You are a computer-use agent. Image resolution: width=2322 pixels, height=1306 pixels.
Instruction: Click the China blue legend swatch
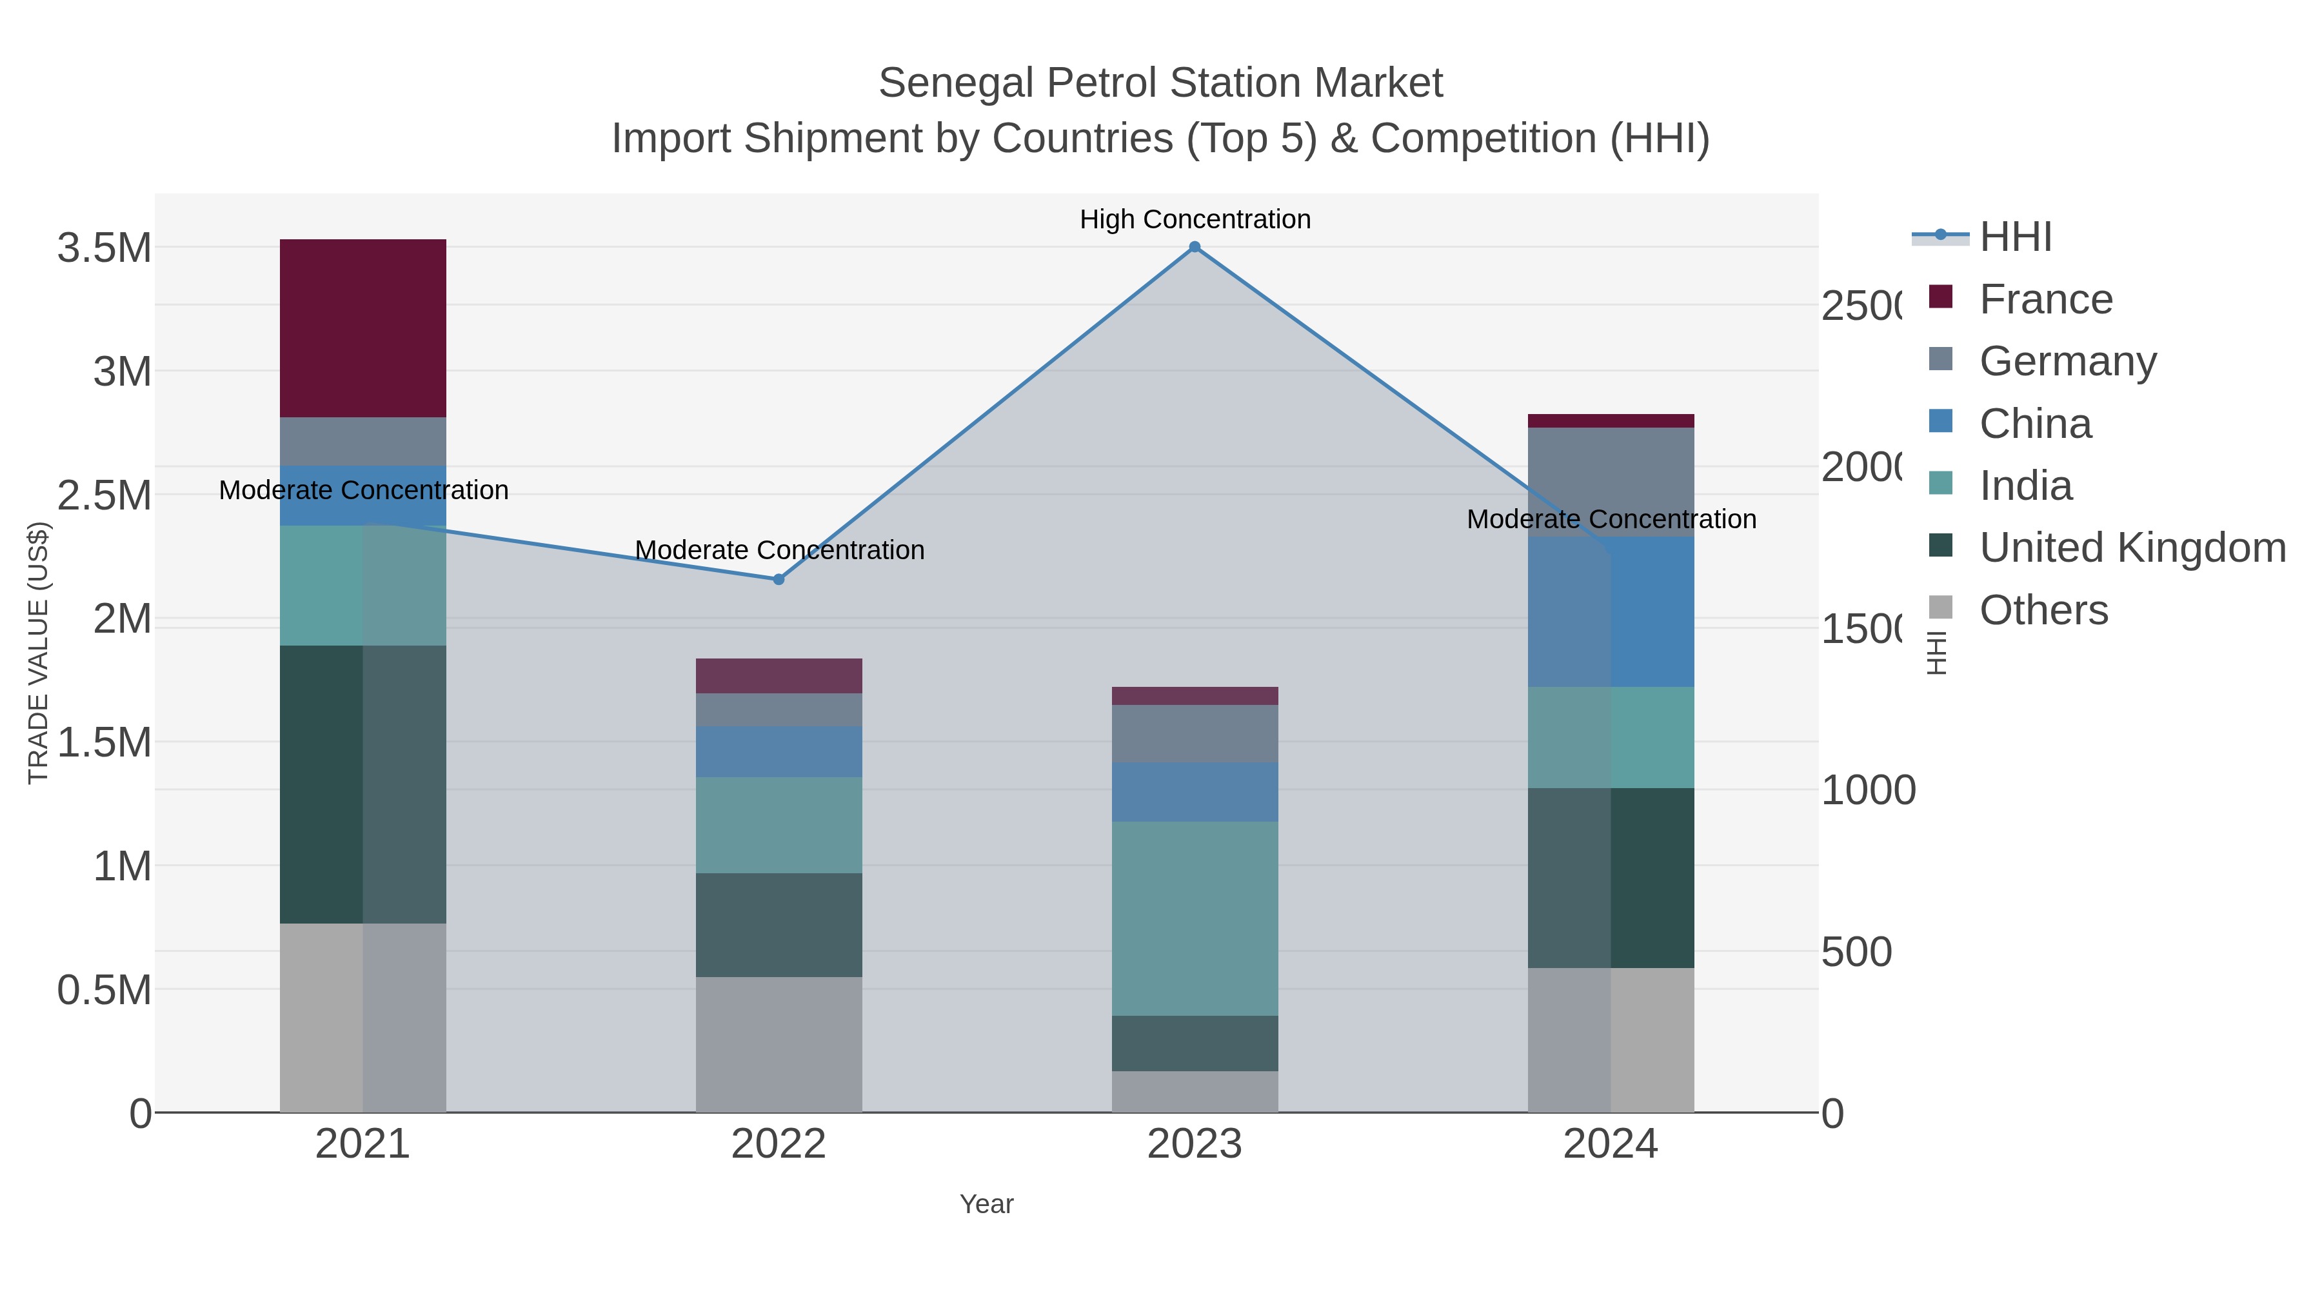click(1941, 421)
